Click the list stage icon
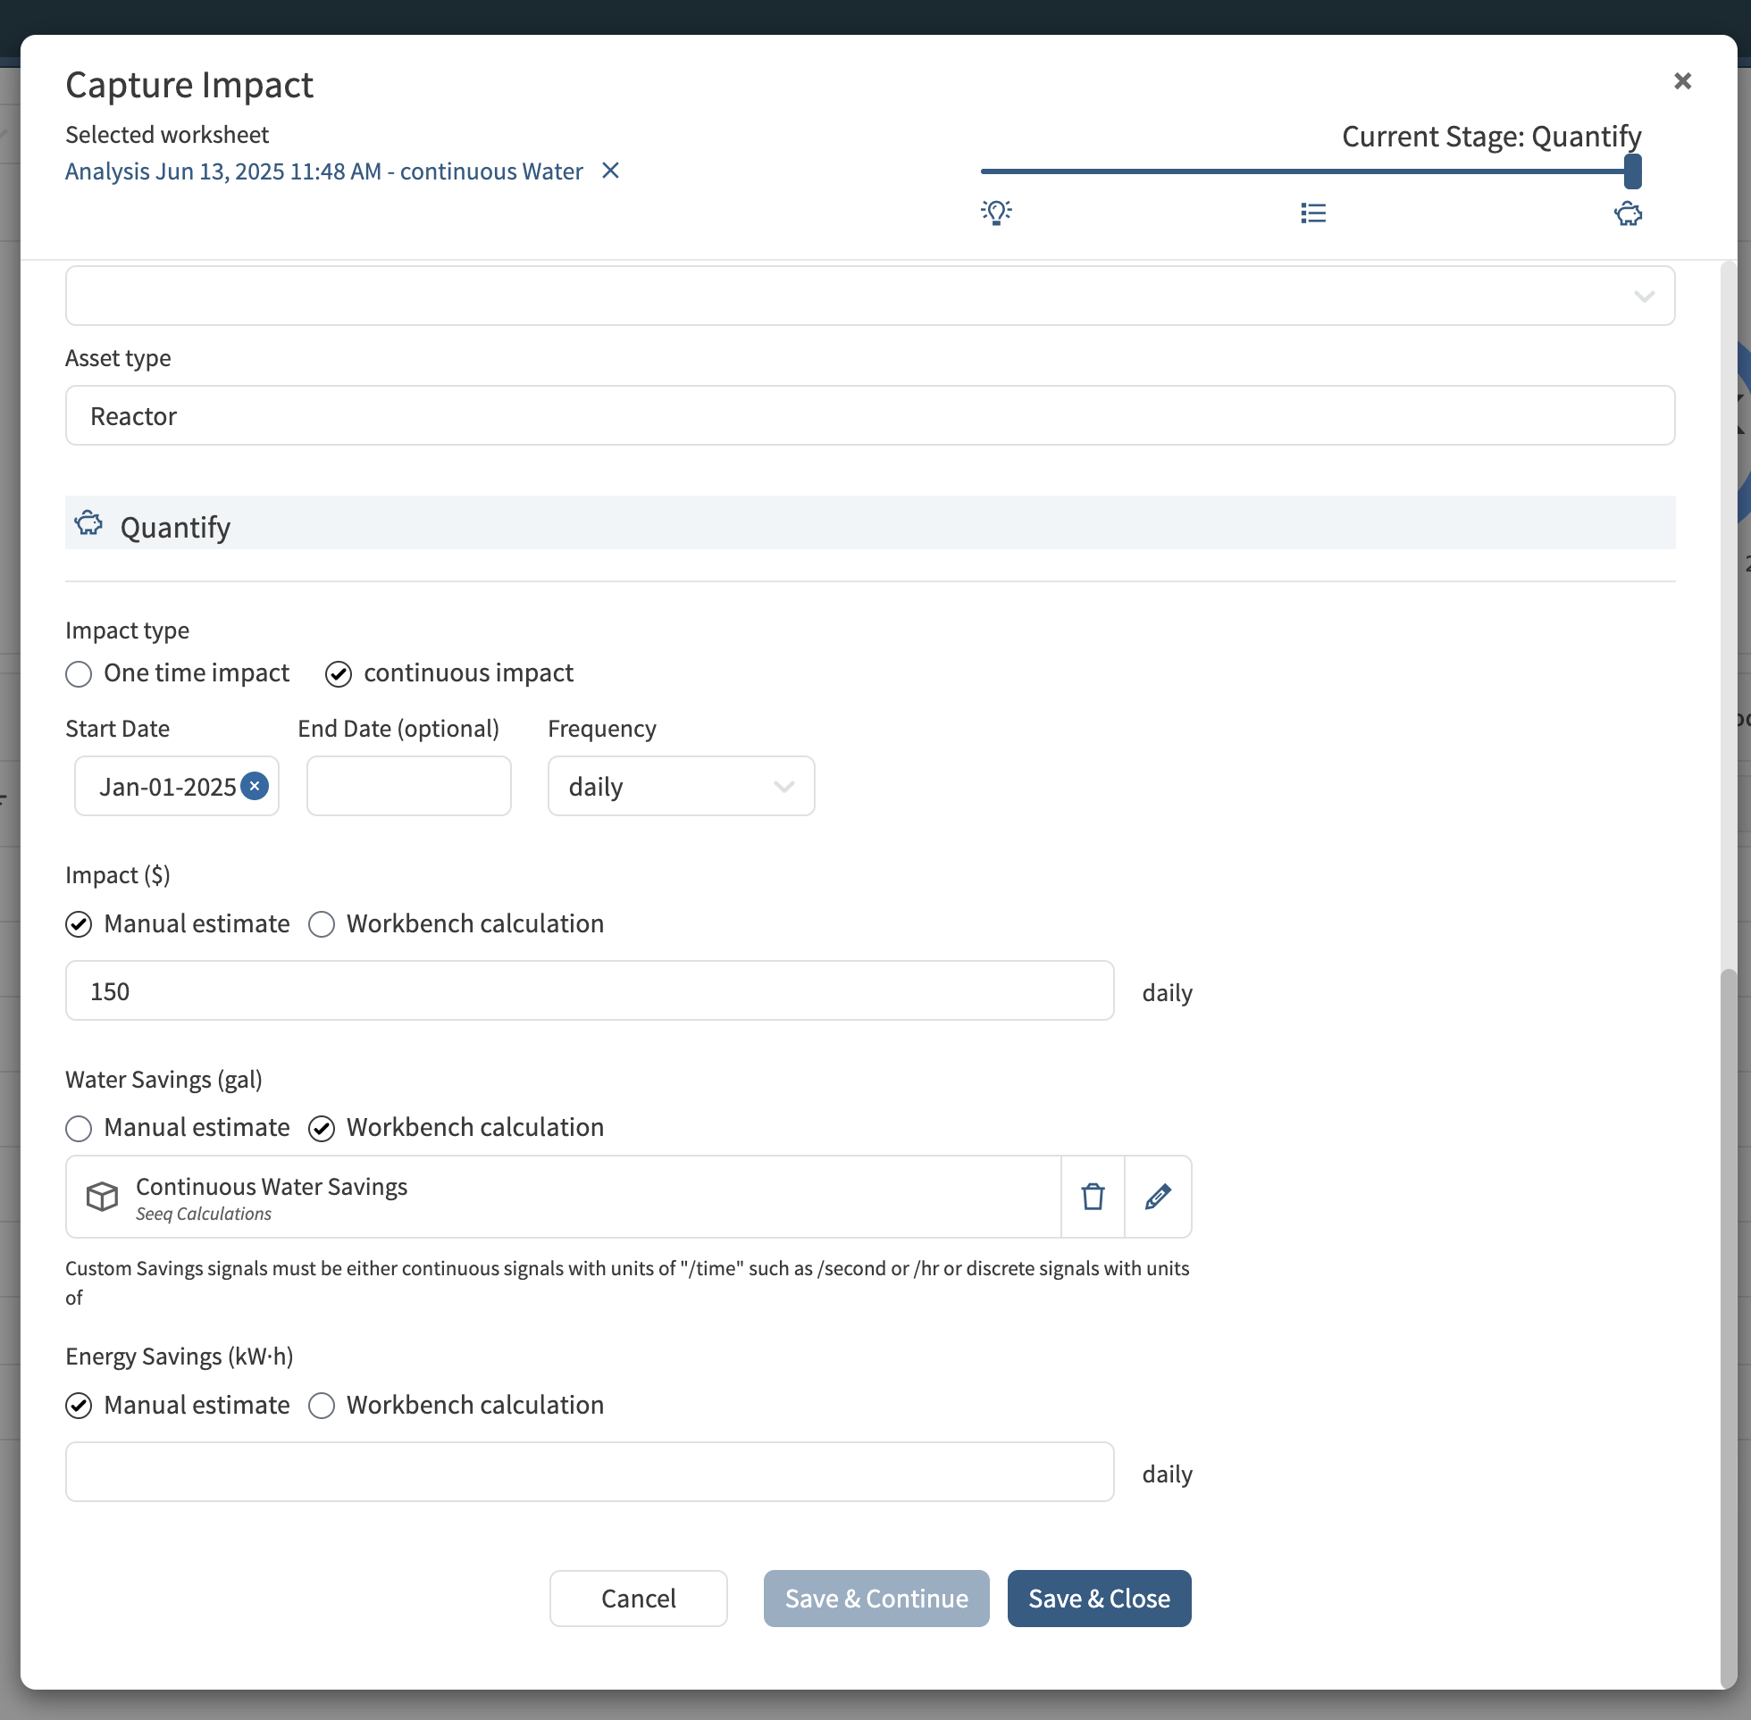 coord(1312,213)
